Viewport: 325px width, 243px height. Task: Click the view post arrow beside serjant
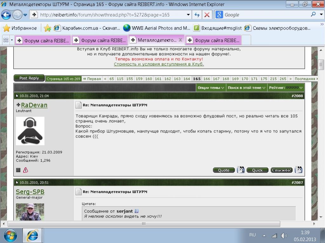tap(137, 211)
